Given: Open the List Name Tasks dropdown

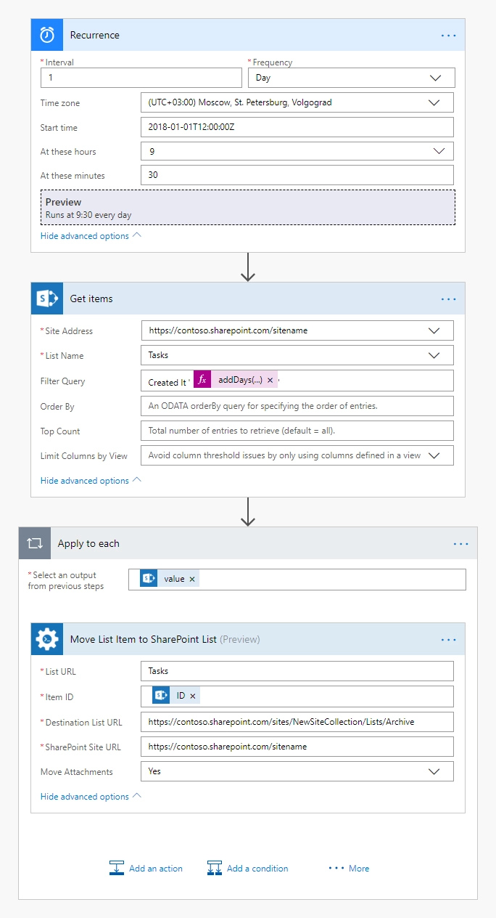Looking at the screenshot, I should 297,355.
